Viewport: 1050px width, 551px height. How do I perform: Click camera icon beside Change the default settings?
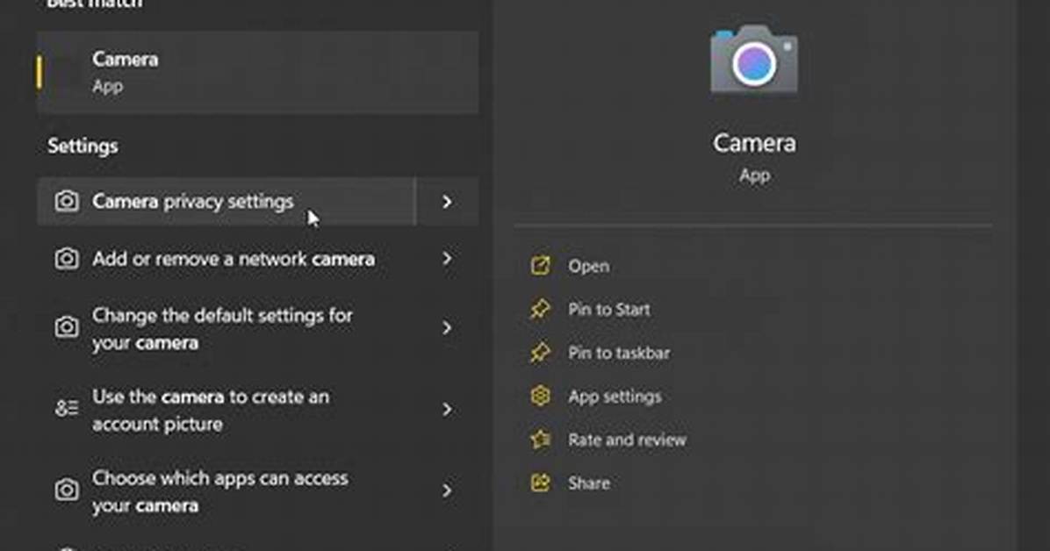[x=67, y=326]
